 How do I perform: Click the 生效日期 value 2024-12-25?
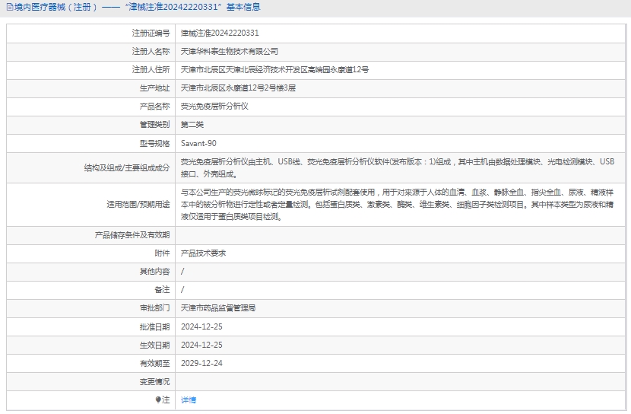pyautogui.click(x=201, y=345)
